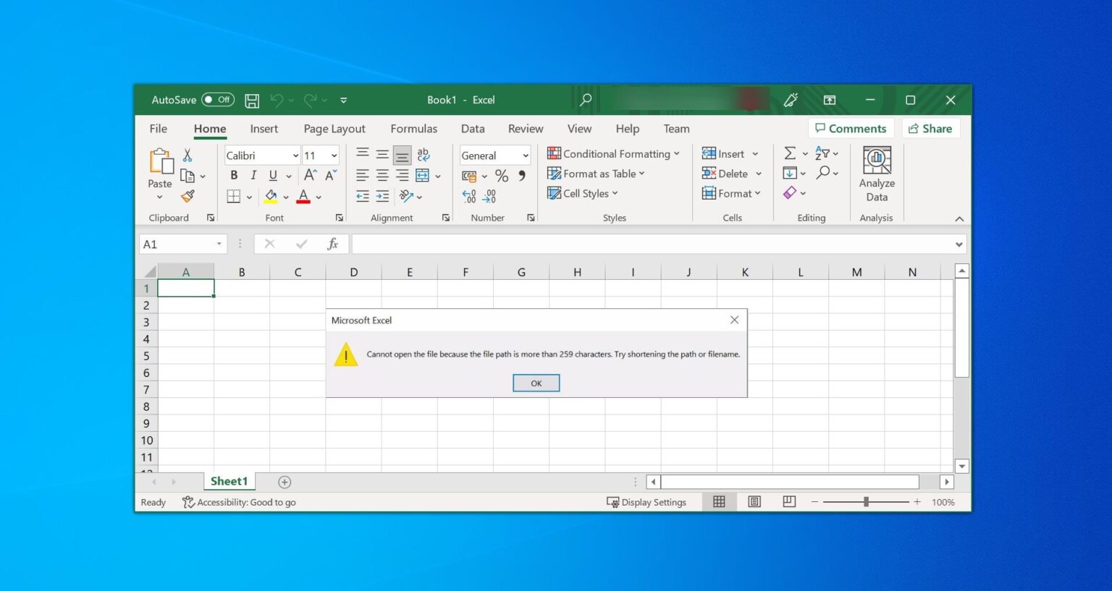Apply Italic formatting

tap(253, 175)
